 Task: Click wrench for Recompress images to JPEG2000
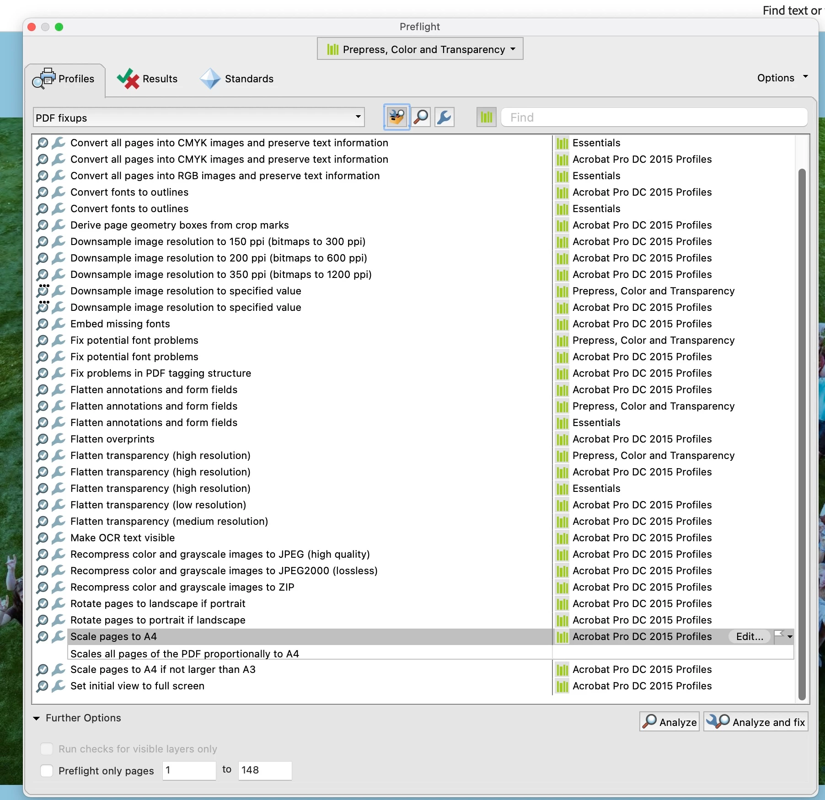click(x=59, y=571)
